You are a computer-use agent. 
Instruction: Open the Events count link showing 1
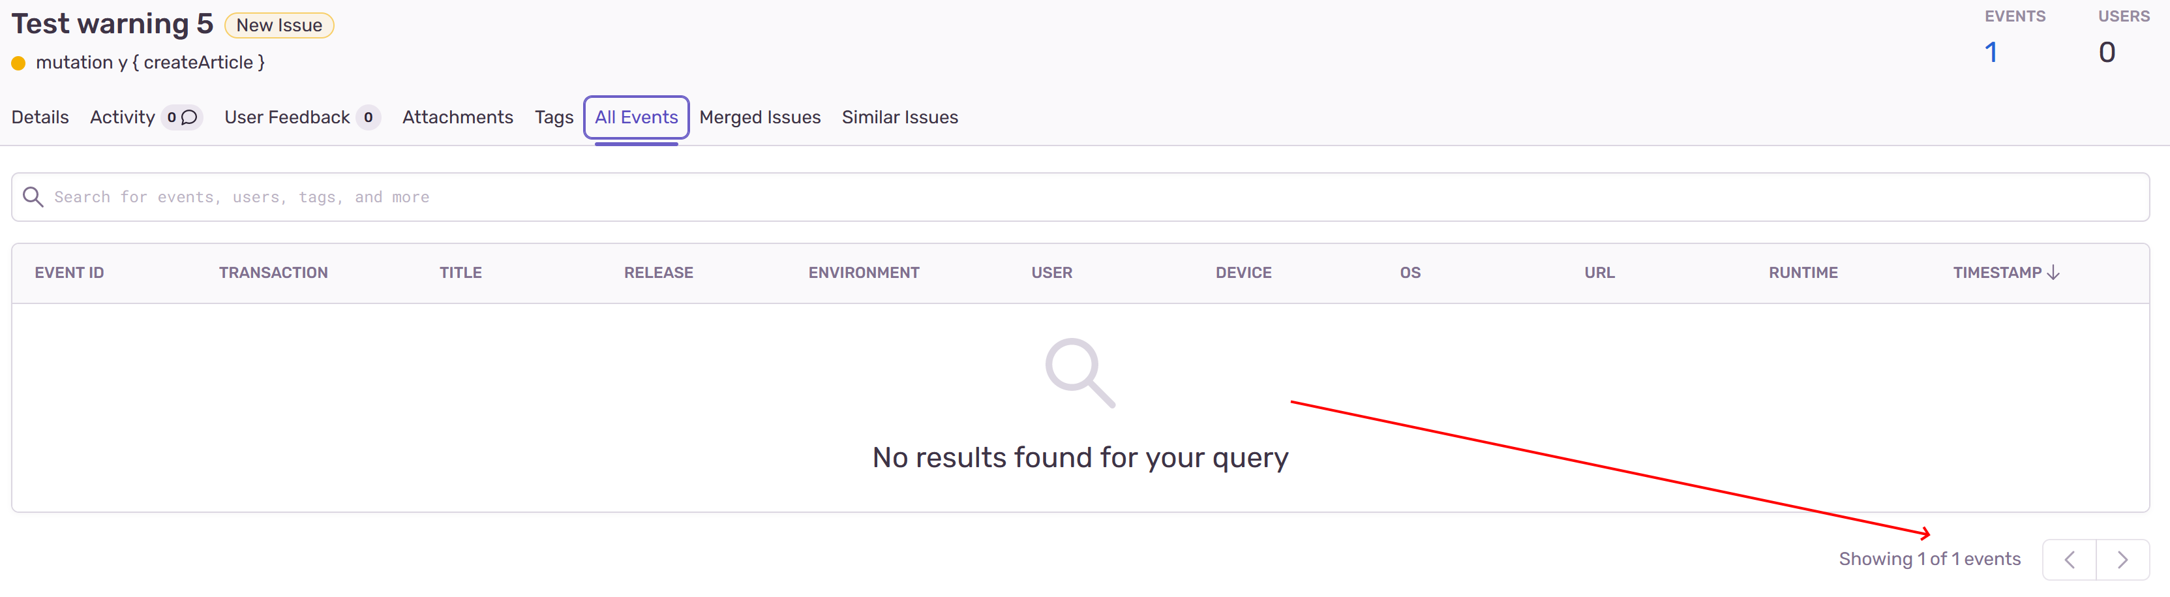[x=1991, y=52]
